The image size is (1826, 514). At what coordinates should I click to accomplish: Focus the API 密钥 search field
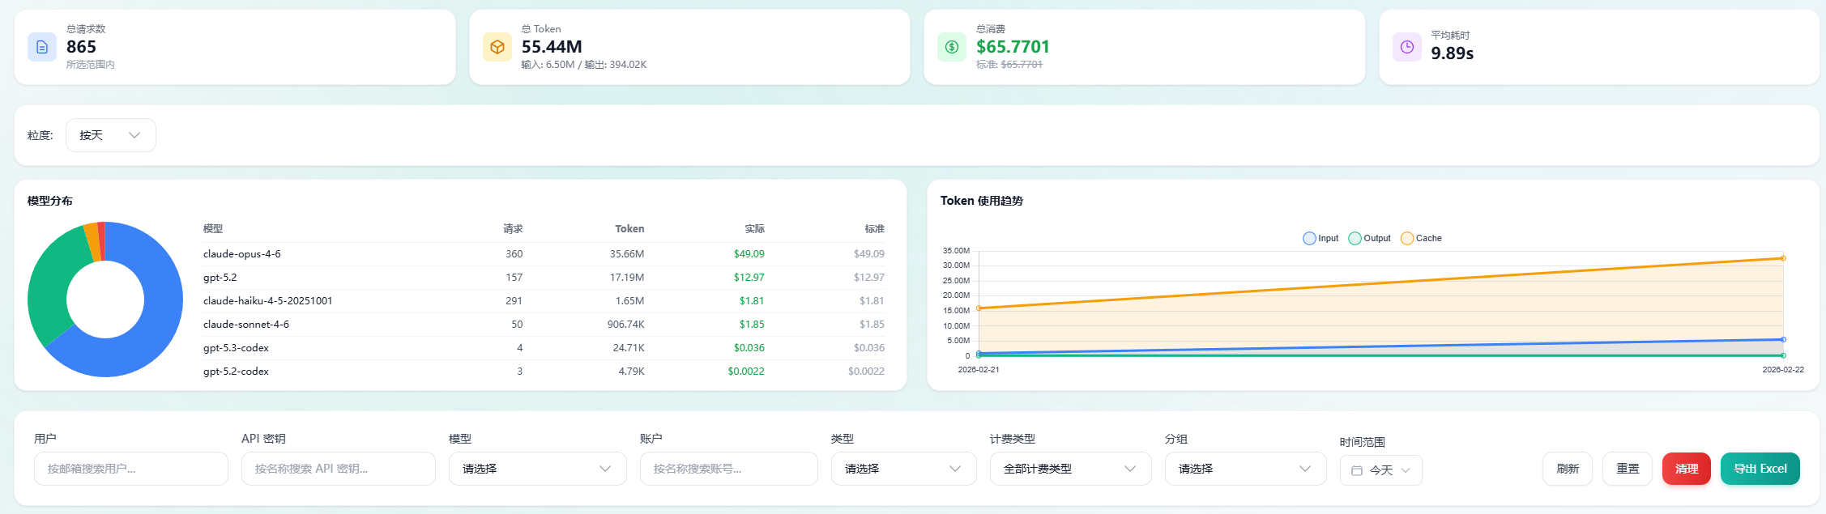(339, 469)
